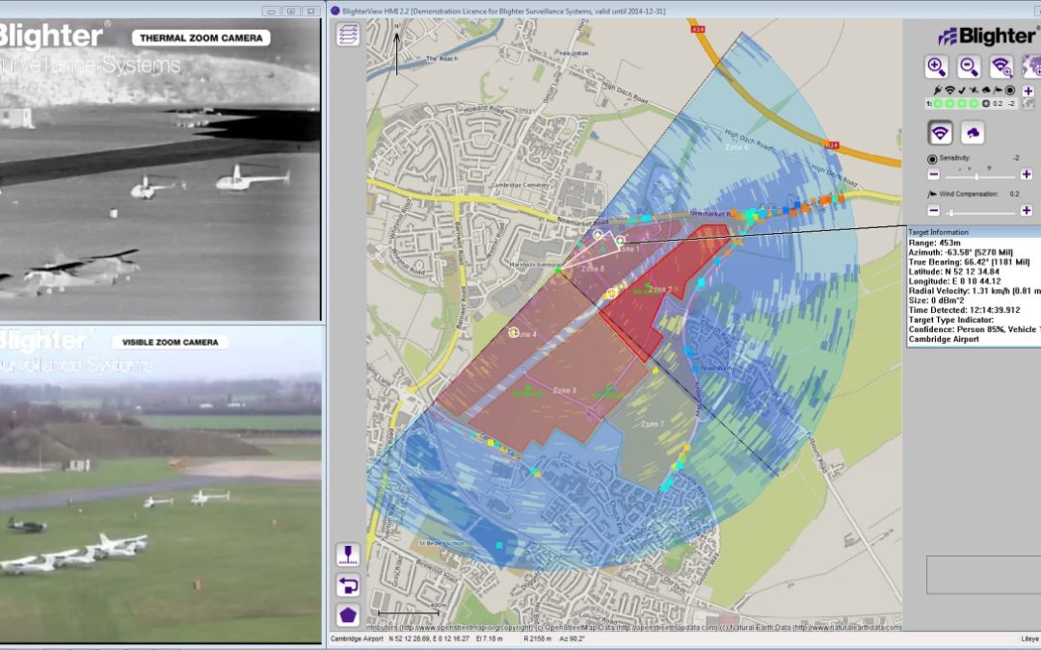Click the Target Information panel header
This screenshot has width=1041, height=650.
(x=974, y=232)
